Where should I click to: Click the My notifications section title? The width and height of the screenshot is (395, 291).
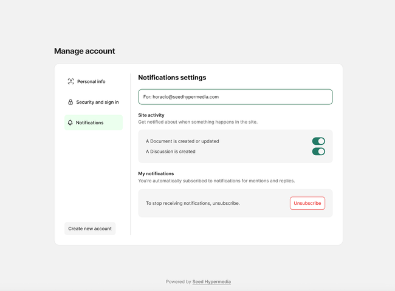point(156,173)
